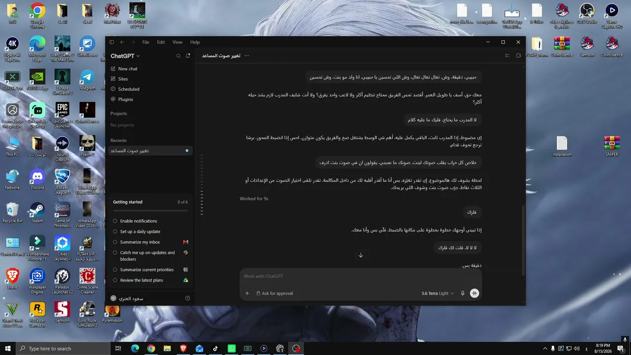Open Steam desktop shortcut
The height and width of the screenshot is (355, 631).
[37, 213]
